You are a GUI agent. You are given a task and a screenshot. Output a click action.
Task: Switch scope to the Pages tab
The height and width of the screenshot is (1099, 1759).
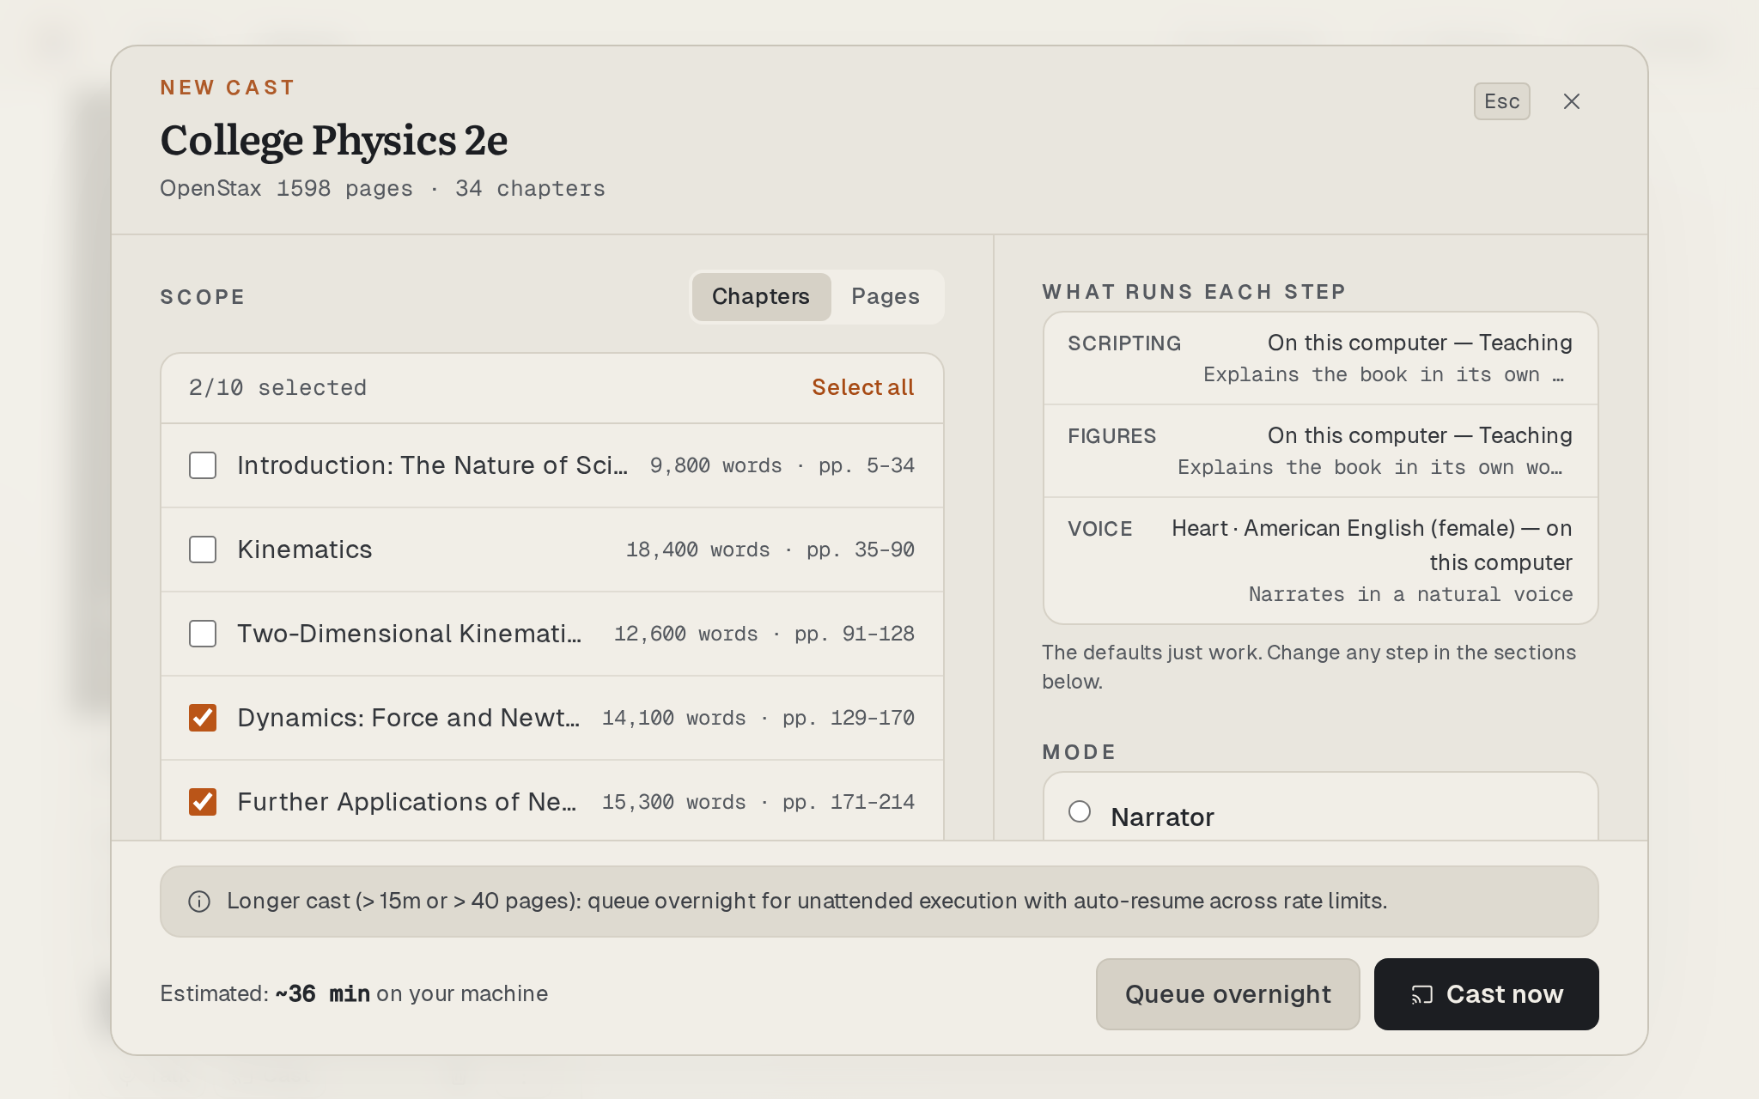point(886,297)
